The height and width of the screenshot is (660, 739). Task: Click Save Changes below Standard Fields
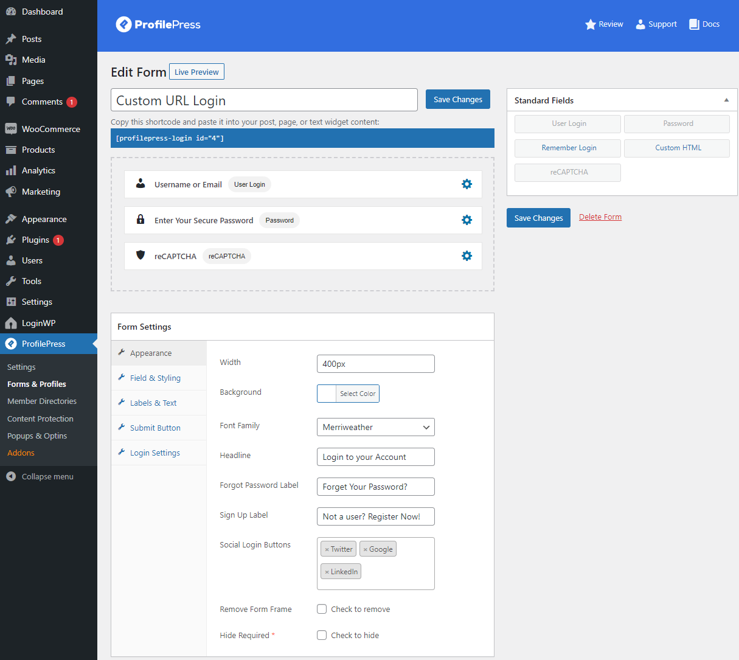click(x=538, y=218)
